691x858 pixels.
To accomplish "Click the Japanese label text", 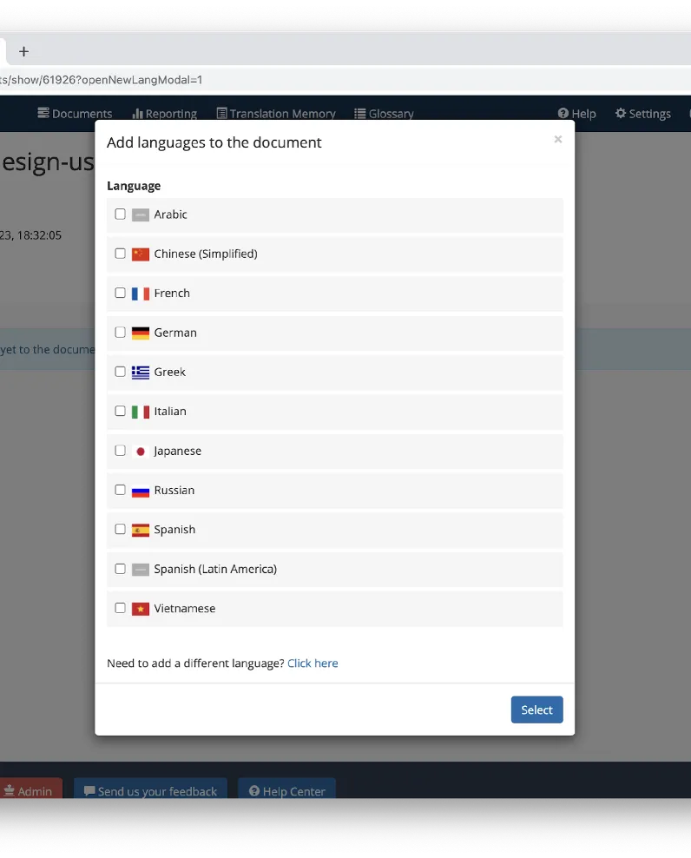I will coord(178,451).
